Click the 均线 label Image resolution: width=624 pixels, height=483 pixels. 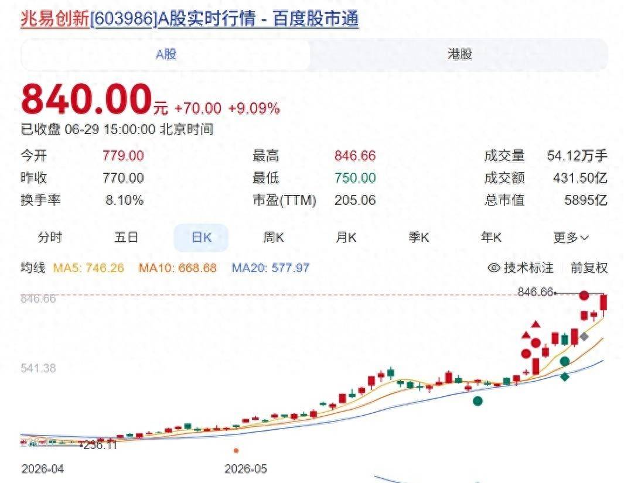pyautogui.click(x=33, y=268)
